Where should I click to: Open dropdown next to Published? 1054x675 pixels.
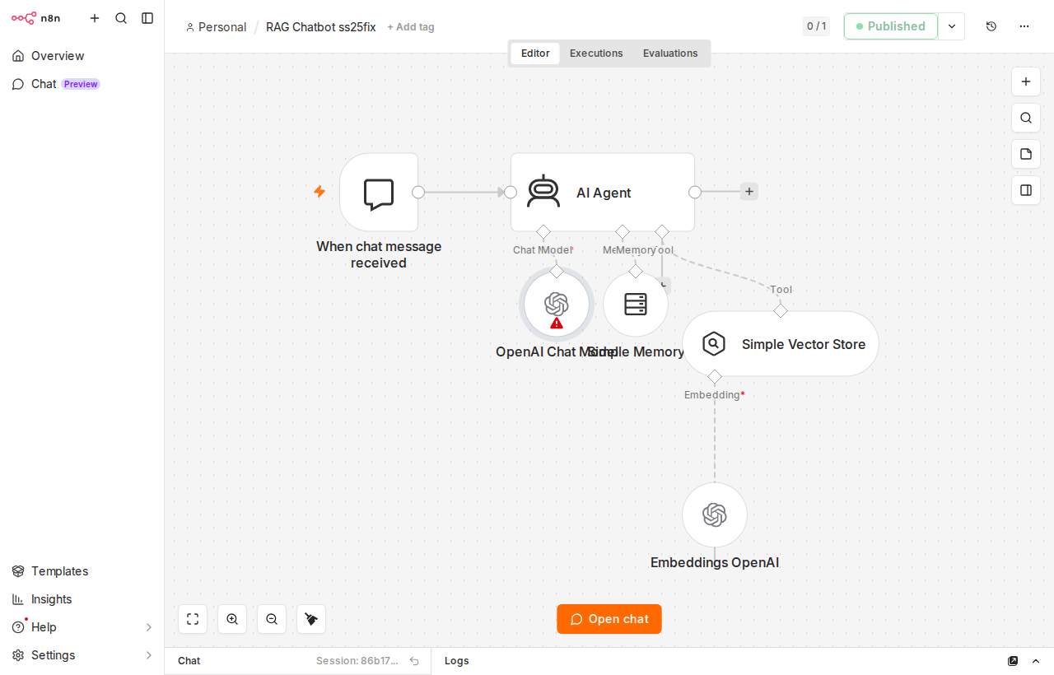pos(952,26)
